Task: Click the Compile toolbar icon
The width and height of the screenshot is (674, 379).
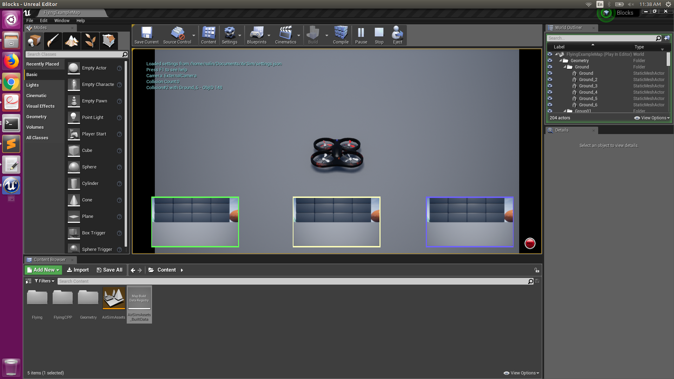Action: [341, 35]
